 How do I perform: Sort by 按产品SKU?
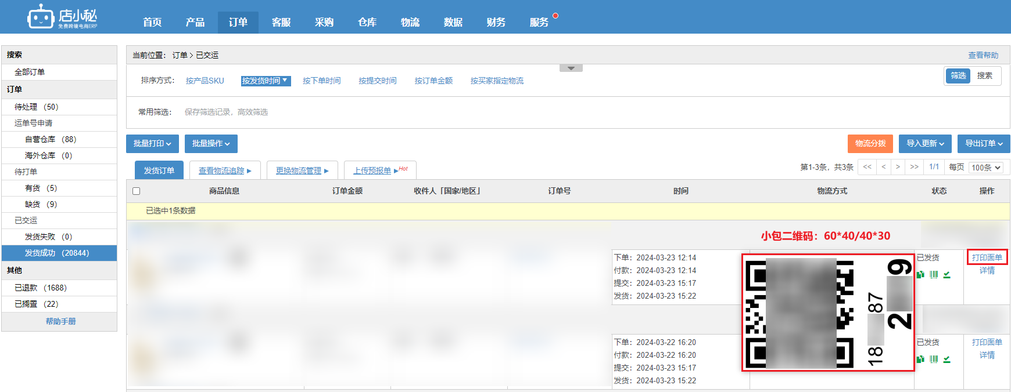click(x=205, y=81)
